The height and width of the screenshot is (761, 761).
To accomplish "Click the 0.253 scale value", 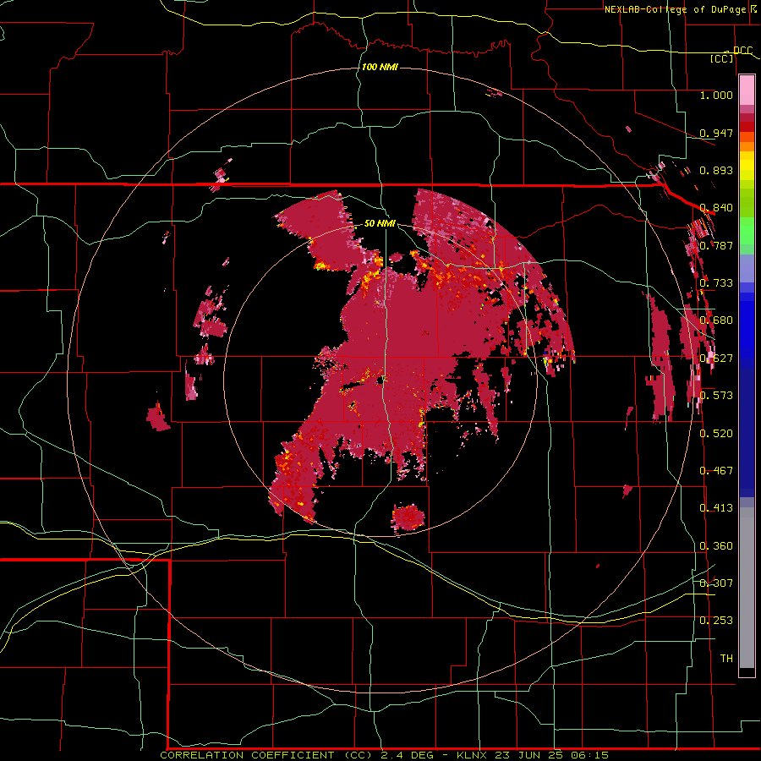I will [x=716, y=621].
